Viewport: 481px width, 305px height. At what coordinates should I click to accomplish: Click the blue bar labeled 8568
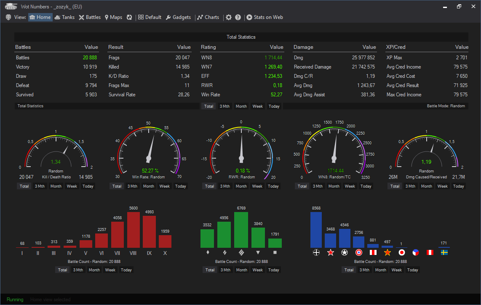[316, 230]
